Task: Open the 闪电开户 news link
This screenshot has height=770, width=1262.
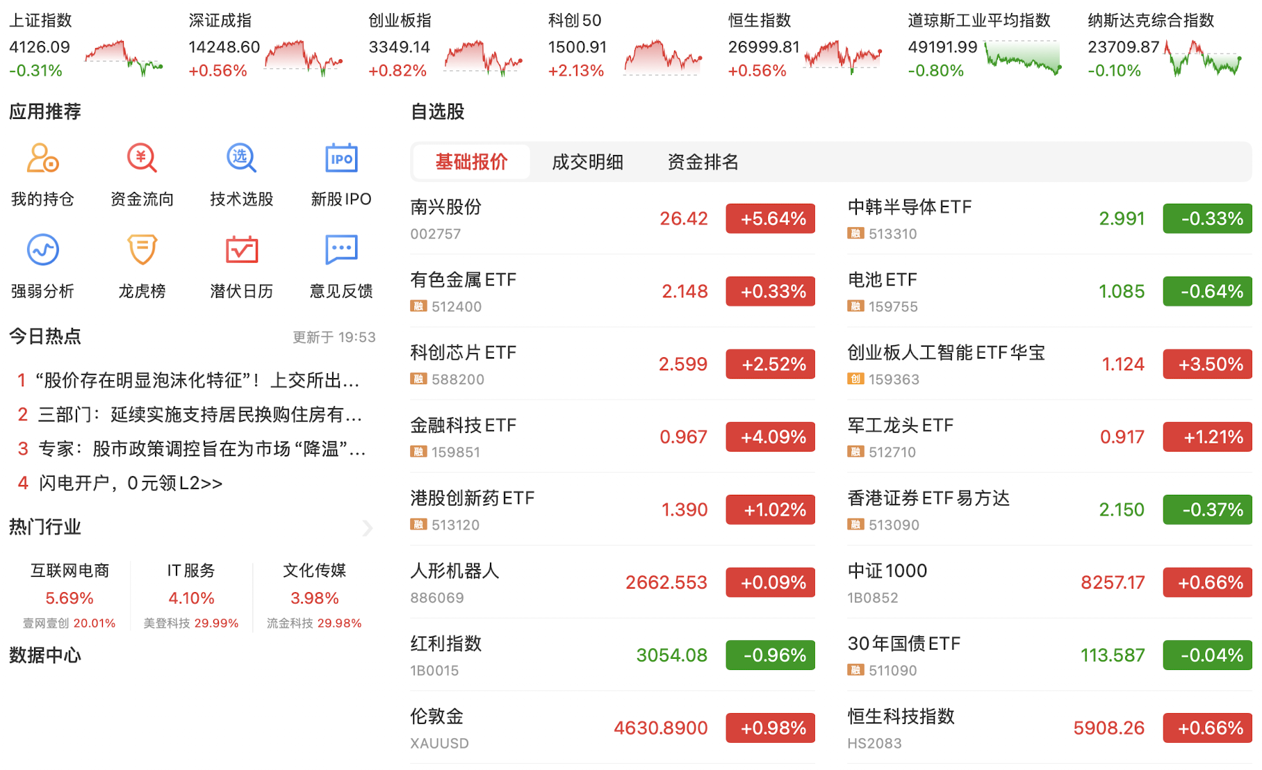Action: point(131,483)
